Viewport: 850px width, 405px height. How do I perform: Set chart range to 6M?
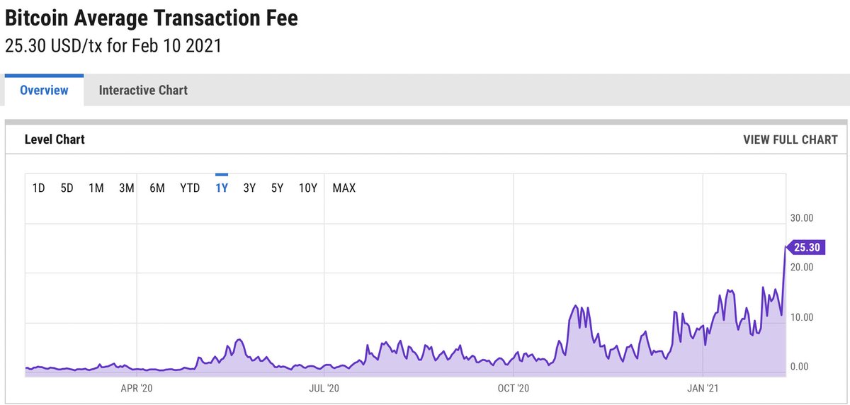(x=157, y=188)
